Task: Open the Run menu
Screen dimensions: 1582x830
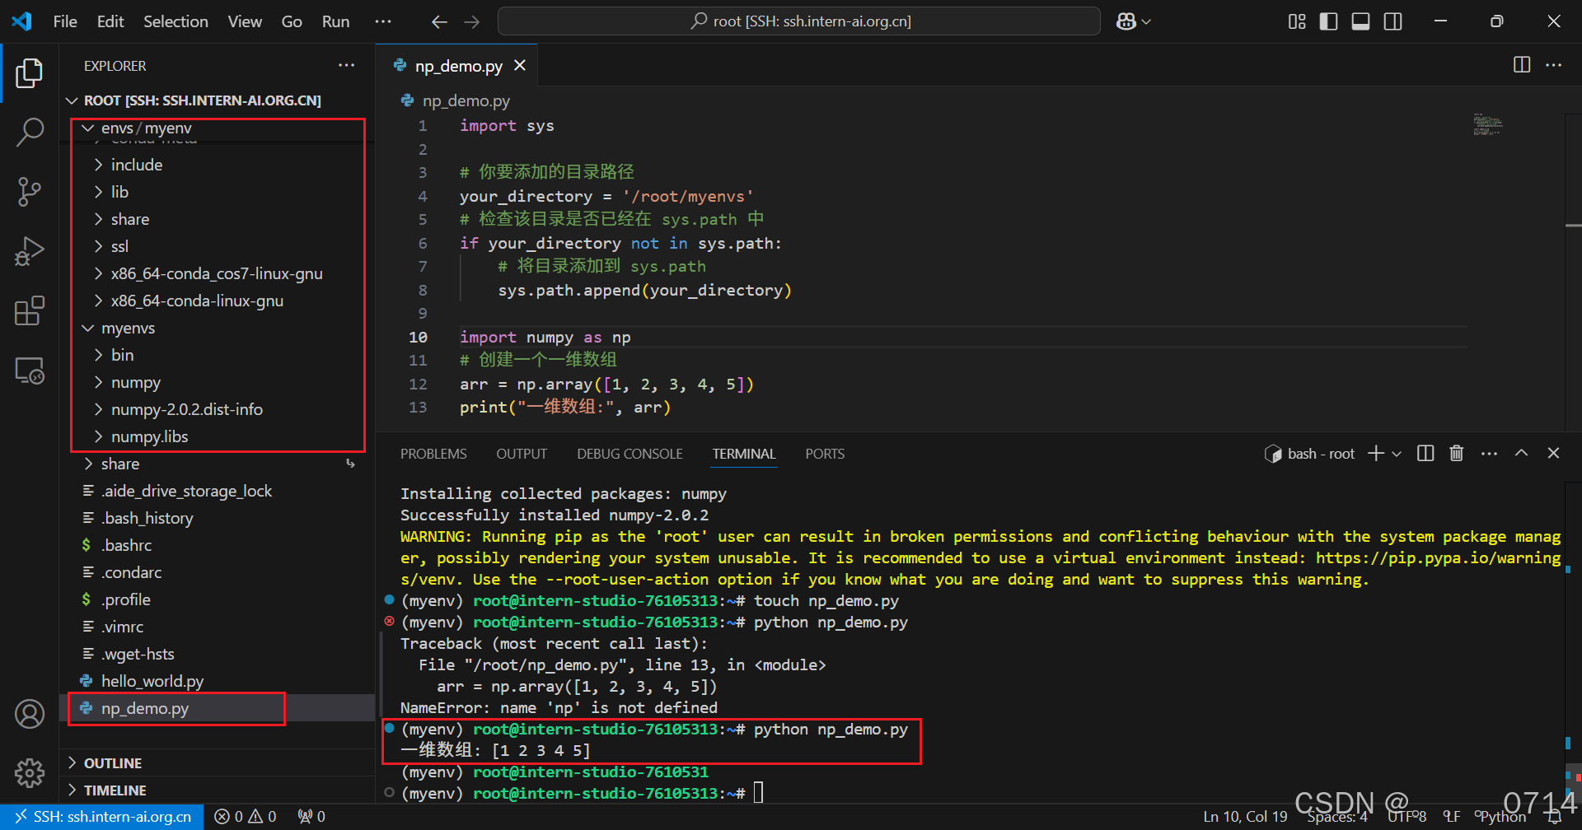Action: point(335,21)
